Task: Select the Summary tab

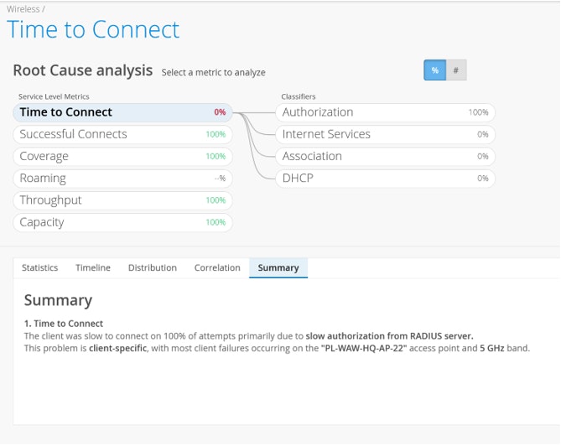Action: [278, 268]
